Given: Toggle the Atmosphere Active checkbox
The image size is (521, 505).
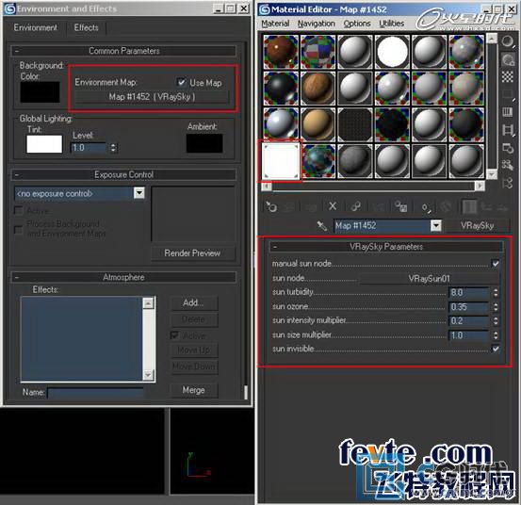Looking at the screenshot, I should tap(174, 335).
